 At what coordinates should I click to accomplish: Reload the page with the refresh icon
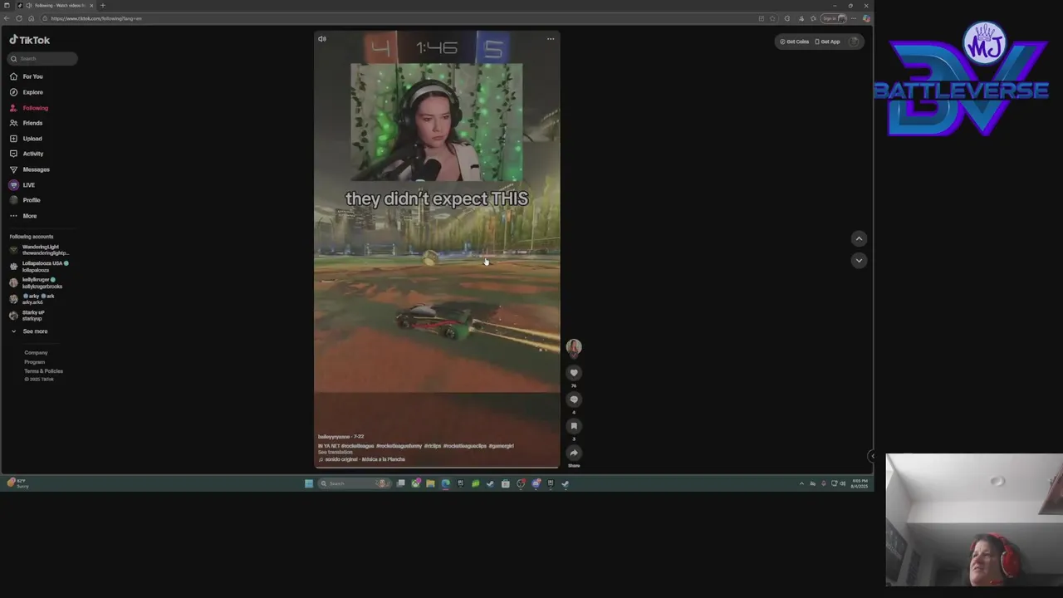click(19, 18)
